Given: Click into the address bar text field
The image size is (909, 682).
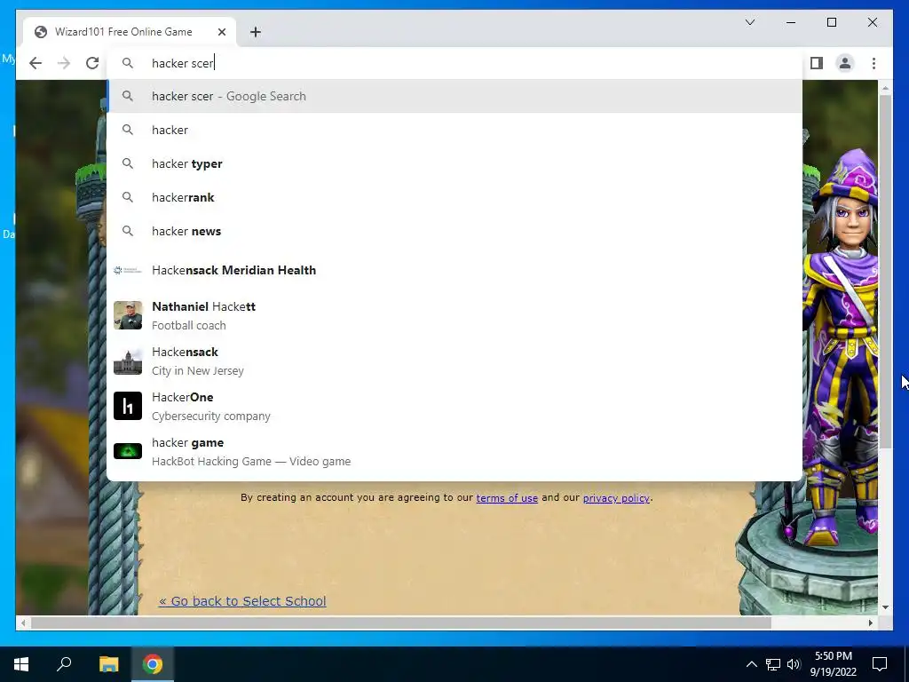Looking at the screenshot, I should 454,63.
